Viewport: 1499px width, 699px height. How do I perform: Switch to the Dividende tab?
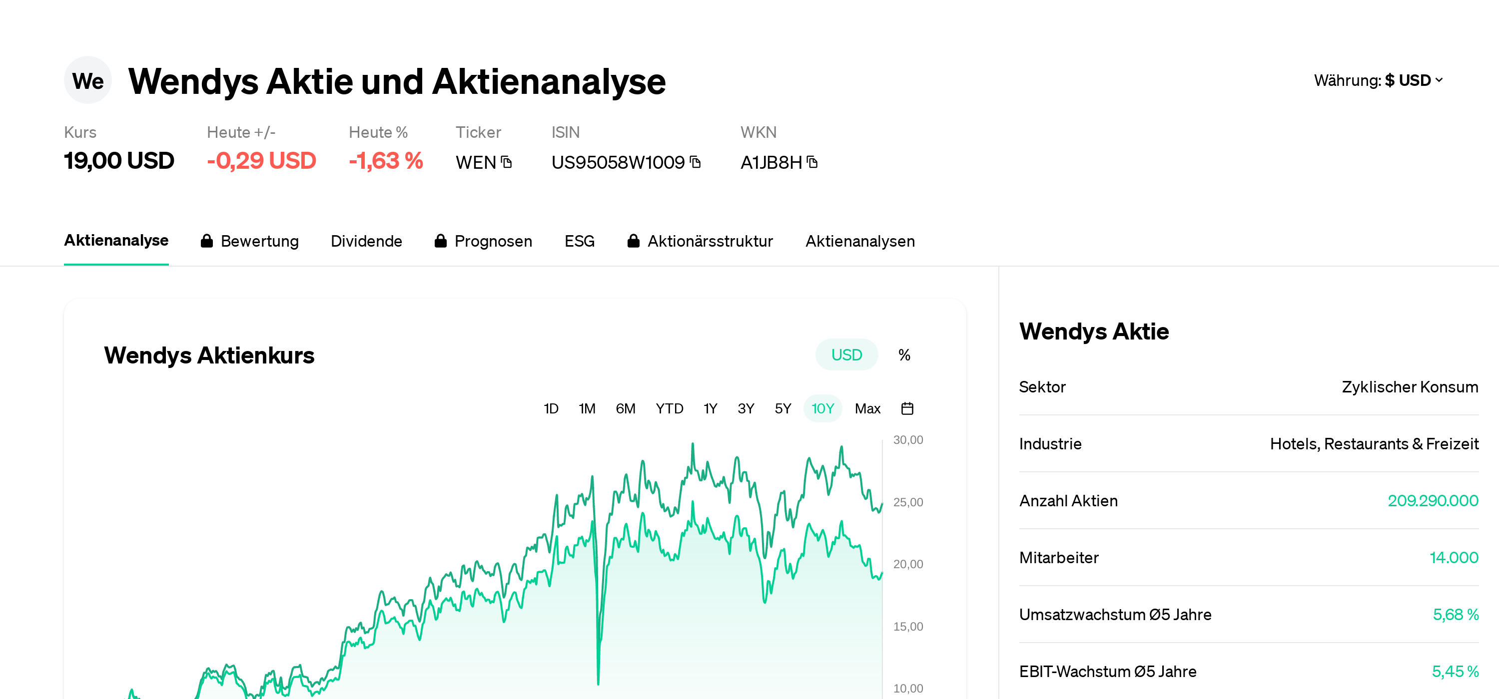(x=367, y=241)
